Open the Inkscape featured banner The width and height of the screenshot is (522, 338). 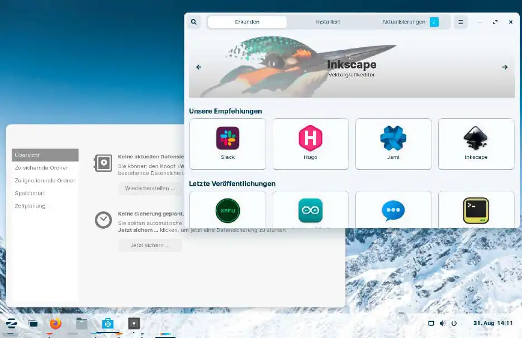[x=352, y=66]
